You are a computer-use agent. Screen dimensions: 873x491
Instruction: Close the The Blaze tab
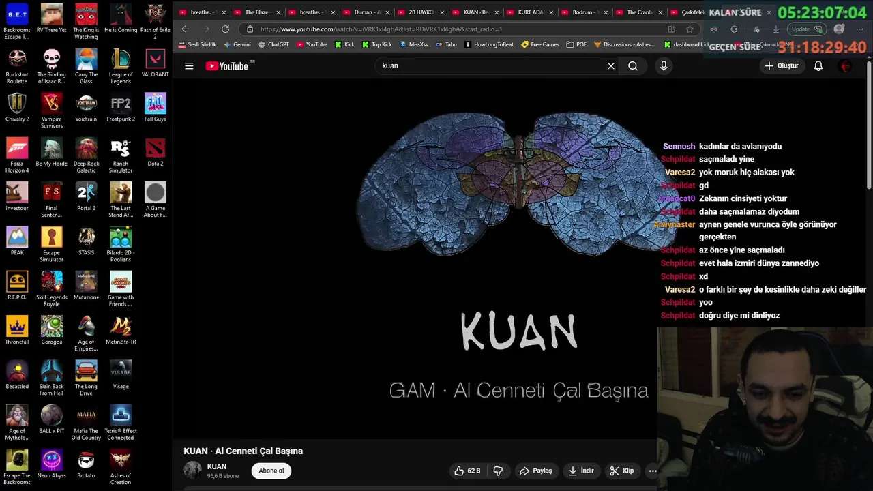tap(278, 12)
